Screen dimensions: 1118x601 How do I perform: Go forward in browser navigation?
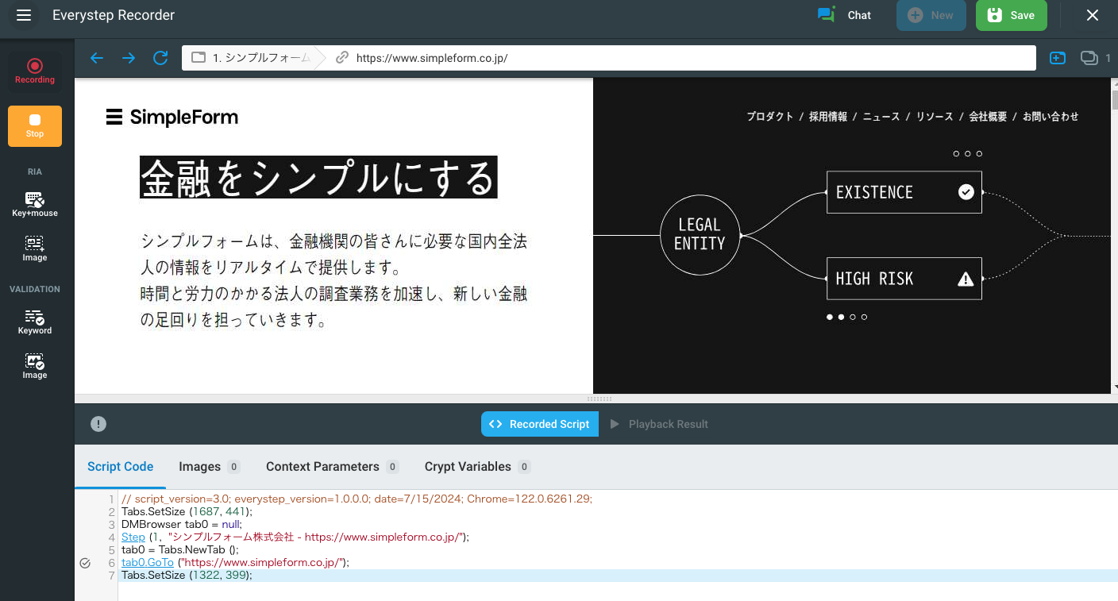click(129, 58)
